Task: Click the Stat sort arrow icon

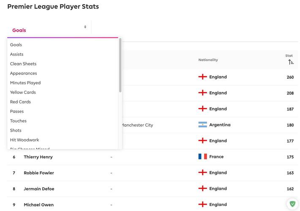Action: click(291, 62)
